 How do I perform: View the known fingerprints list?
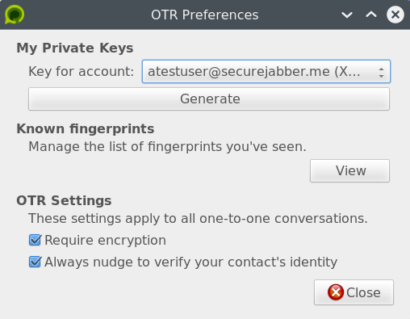(349, 170)
